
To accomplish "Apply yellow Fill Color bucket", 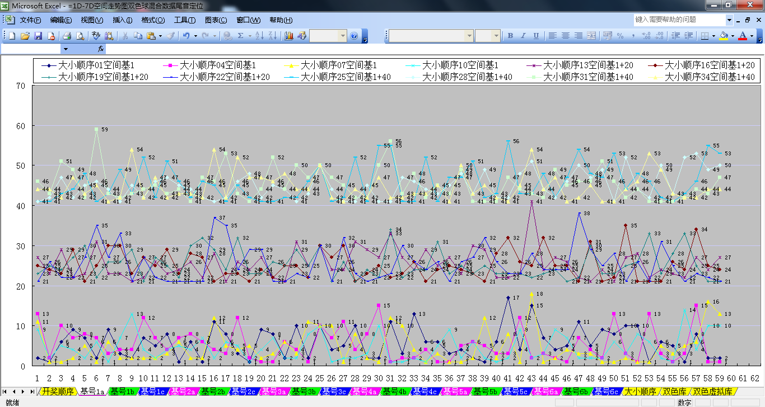I will click(x=724, y=36).
